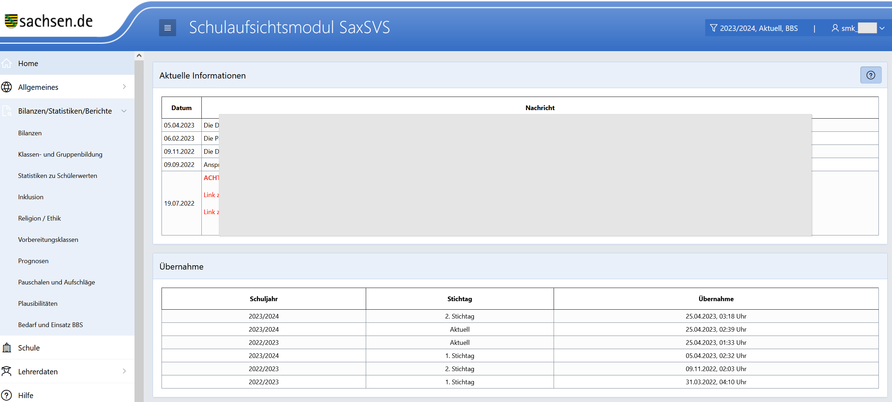Screen dimensions: 892x402
Task: Click the Allgemeines globe icon
Action: click(x=7, y=87)
